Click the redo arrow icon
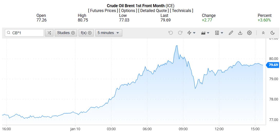 [x=180, y=33]
